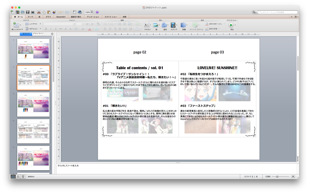
Task: Align text left in paragraph group
Action: [x=105, y=29]
